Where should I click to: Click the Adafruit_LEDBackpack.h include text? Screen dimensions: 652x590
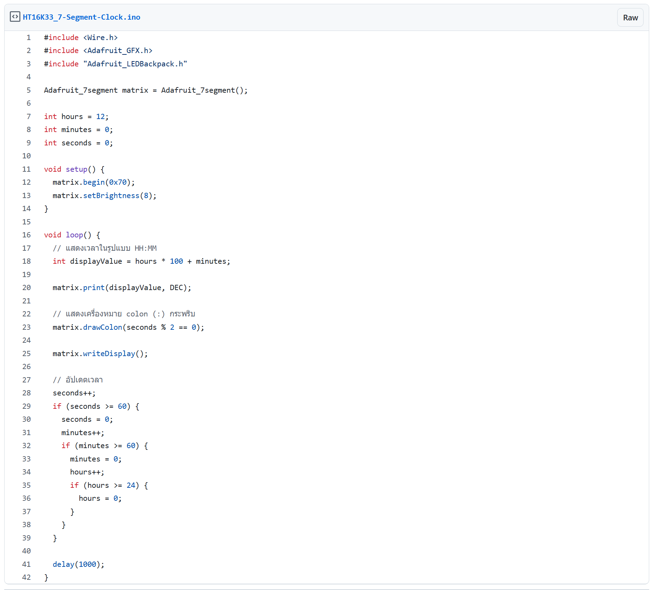135,64
